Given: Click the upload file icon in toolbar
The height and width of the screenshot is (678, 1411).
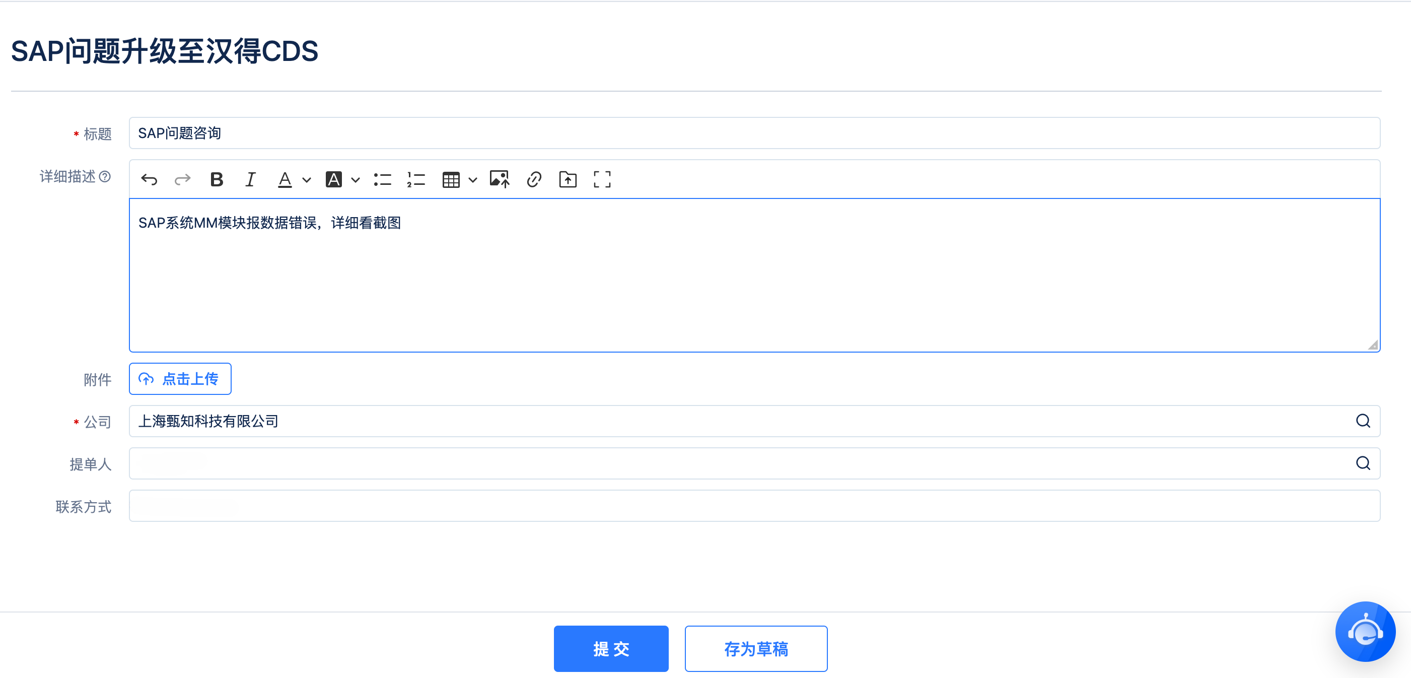Looking at the screenshot, I should tap(568, 179).
